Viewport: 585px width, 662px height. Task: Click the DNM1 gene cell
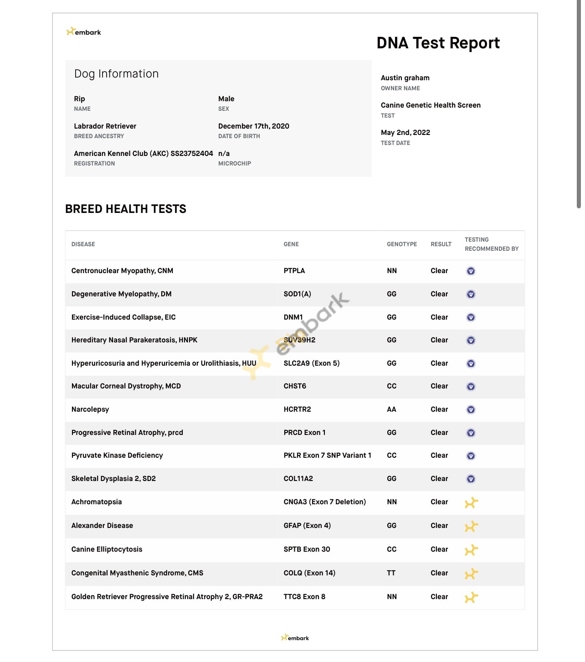coord(293,317)
